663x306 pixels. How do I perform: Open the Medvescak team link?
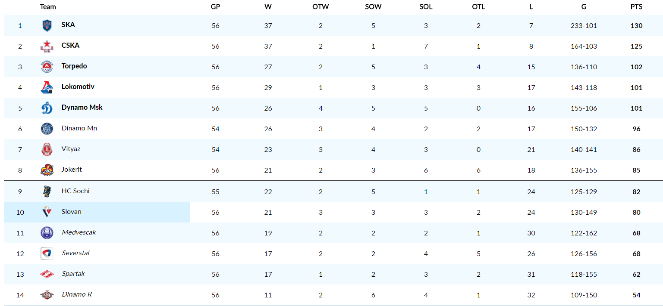tap(79, 232)
